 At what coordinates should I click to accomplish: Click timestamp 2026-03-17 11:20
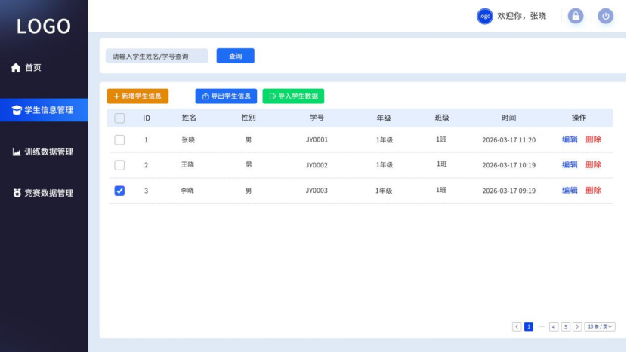coord(508,140)
